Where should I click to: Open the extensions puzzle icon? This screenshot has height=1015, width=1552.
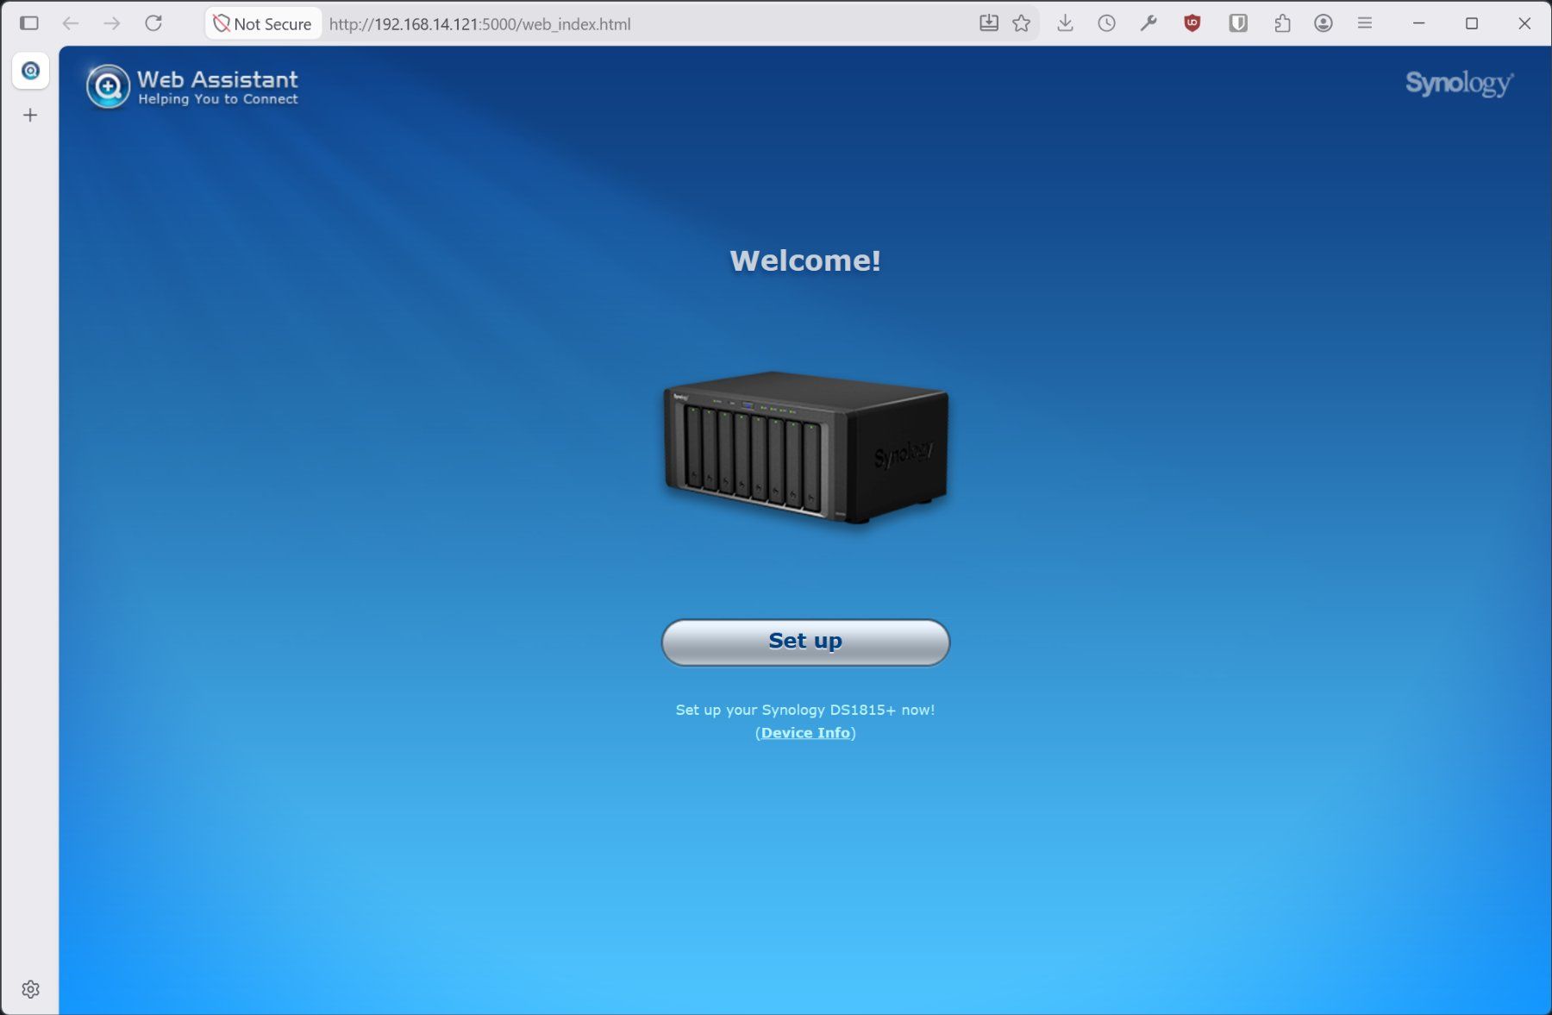tap(1282, 23)
